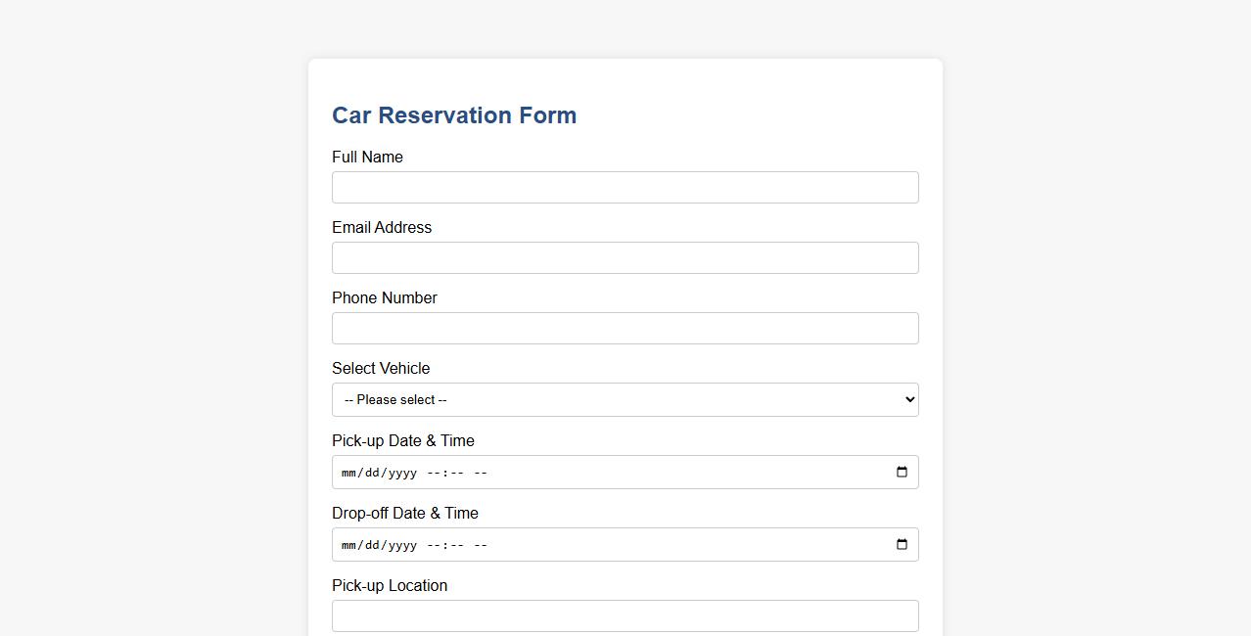Click the Email Address input field

(x=625, y=257)
